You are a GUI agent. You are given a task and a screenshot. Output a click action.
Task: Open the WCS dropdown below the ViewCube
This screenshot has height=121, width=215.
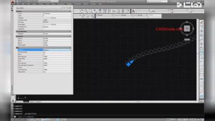pos(187,40)
